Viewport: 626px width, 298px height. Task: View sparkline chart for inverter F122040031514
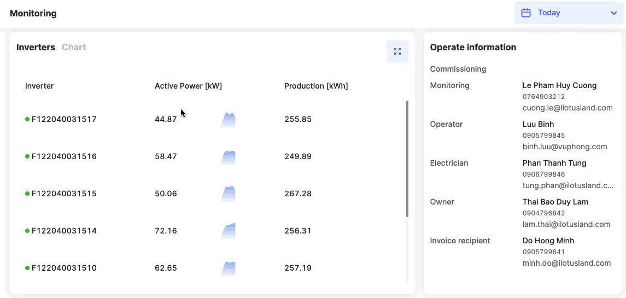[x=228, y=231]
